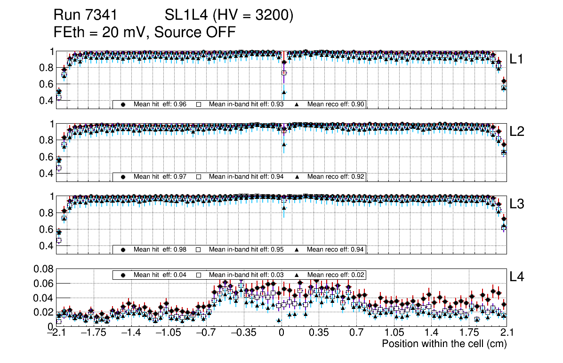Click 'Mean reco eff: 0.02' in L4 legend

click(335, 275)
